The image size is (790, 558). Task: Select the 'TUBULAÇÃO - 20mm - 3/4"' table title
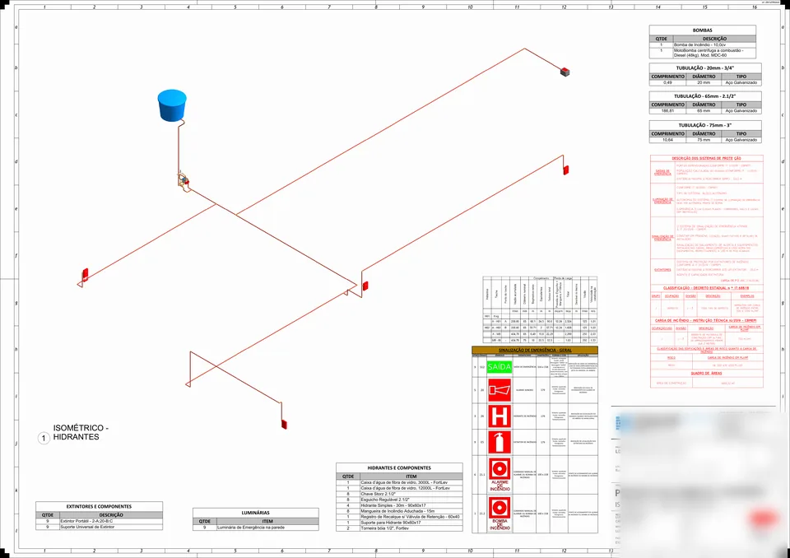pos(705,68)
